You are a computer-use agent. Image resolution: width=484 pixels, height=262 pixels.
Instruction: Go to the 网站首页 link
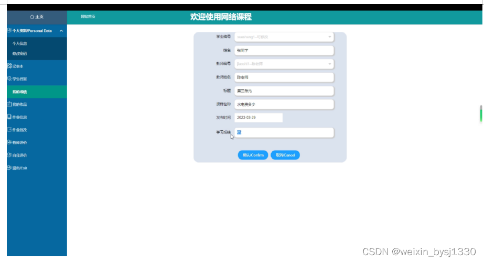pos(88,17)
